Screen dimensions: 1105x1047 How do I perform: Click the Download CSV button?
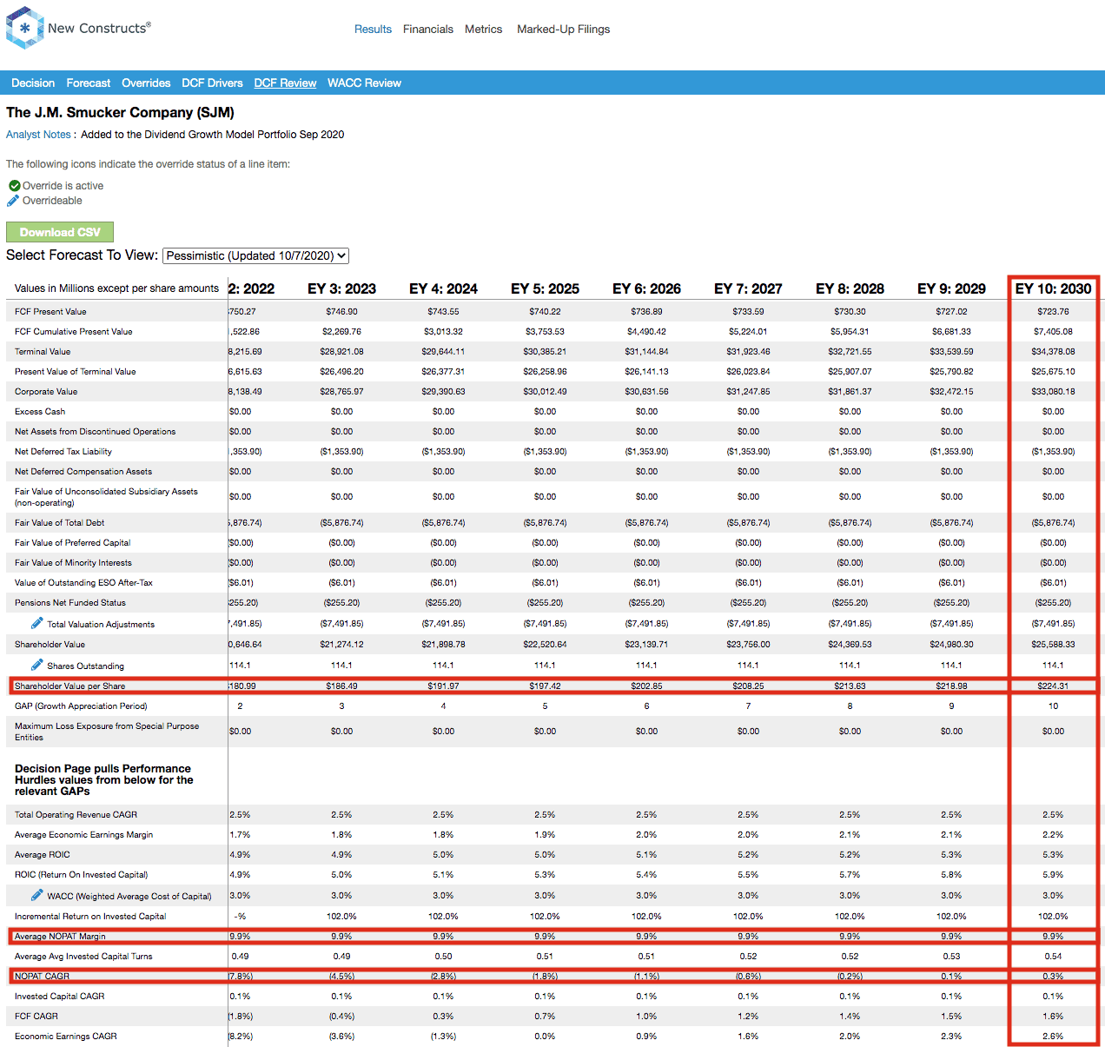point(60,232)
